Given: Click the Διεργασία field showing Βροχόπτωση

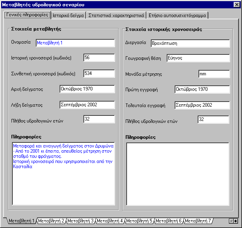Looking at the screenshot, I should [190, 43].
